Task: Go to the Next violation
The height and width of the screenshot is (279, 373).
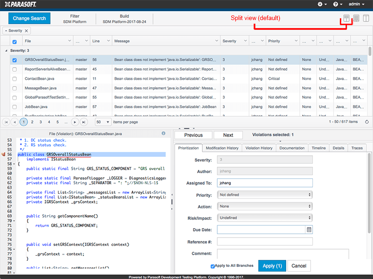Action: (x=228, y=135)
